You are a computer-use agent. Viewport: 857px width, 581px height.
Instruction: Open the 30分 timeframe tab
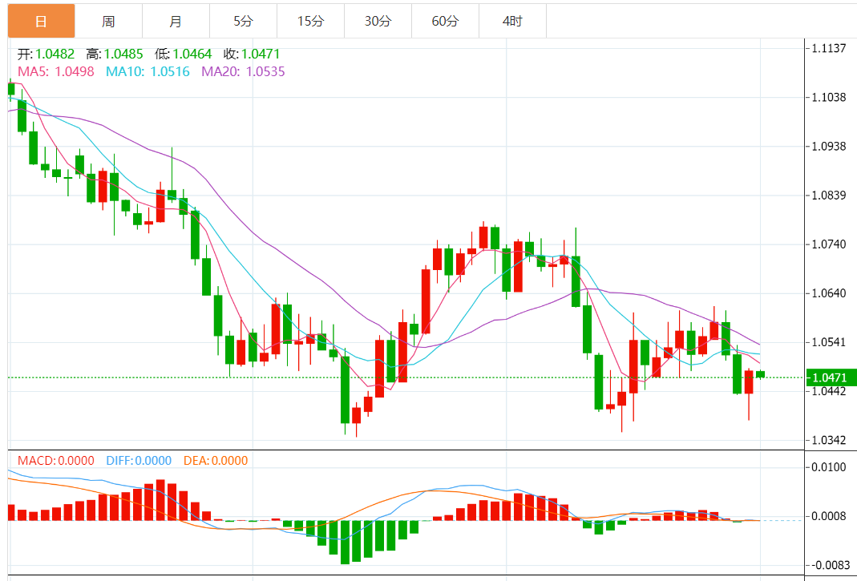[378, 22]
